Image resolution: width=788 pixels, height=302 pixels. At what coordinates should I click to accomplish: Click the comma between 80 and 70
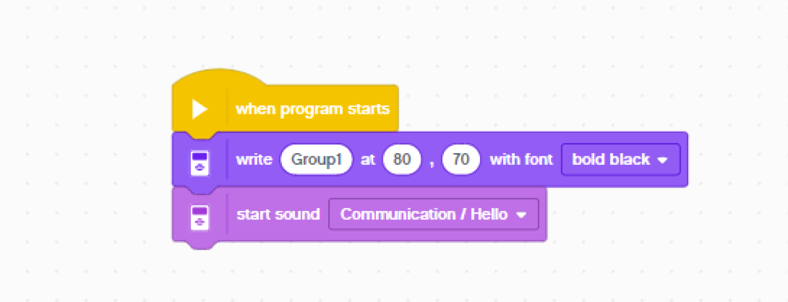click(x=432, y=161)
